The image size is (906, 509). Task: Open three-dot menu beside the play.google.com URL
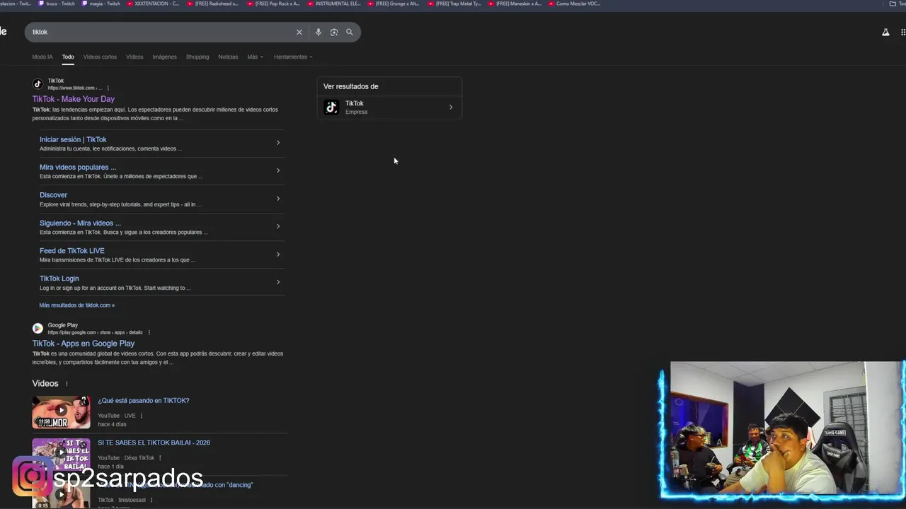[x=149, y=332]
